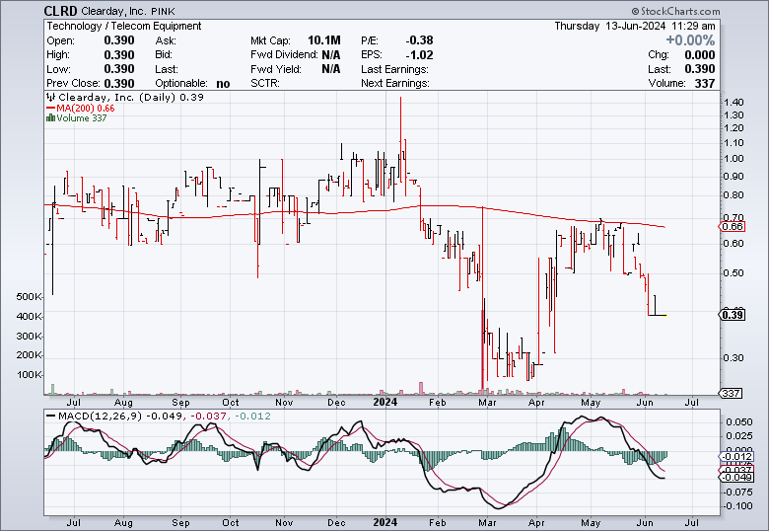This screenshot has height=531, width=769.
Task: Click the date Thursday 13-Jun-2024
Action: tap(610, 26)
